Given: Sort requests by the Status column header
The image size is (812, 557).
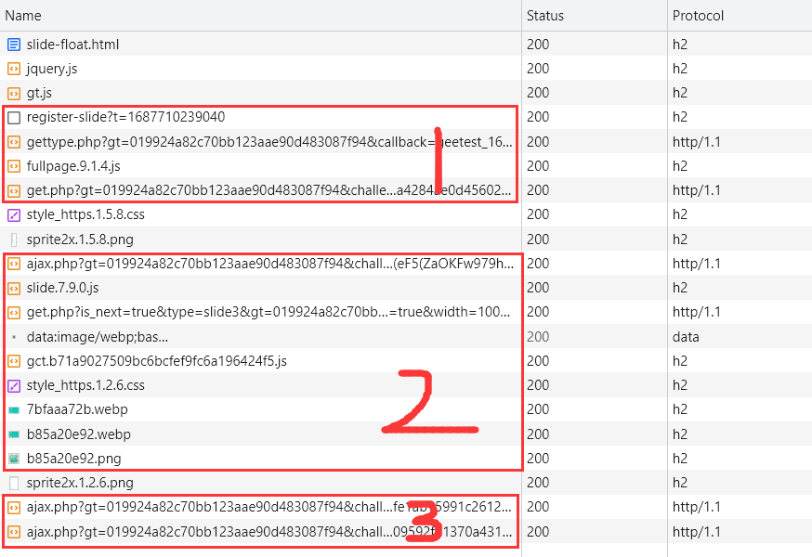Looking at the screenshot, I should [545, 16].
